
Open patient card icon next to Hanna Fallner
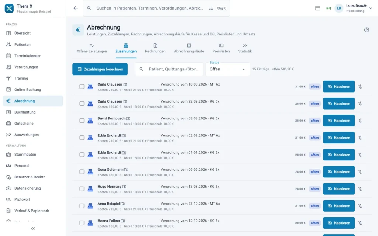coord(123,221)
